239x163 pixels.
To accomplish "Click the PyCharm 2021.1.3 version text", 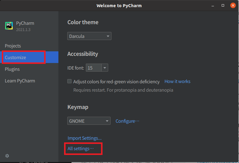I will [x=23, y=30].
